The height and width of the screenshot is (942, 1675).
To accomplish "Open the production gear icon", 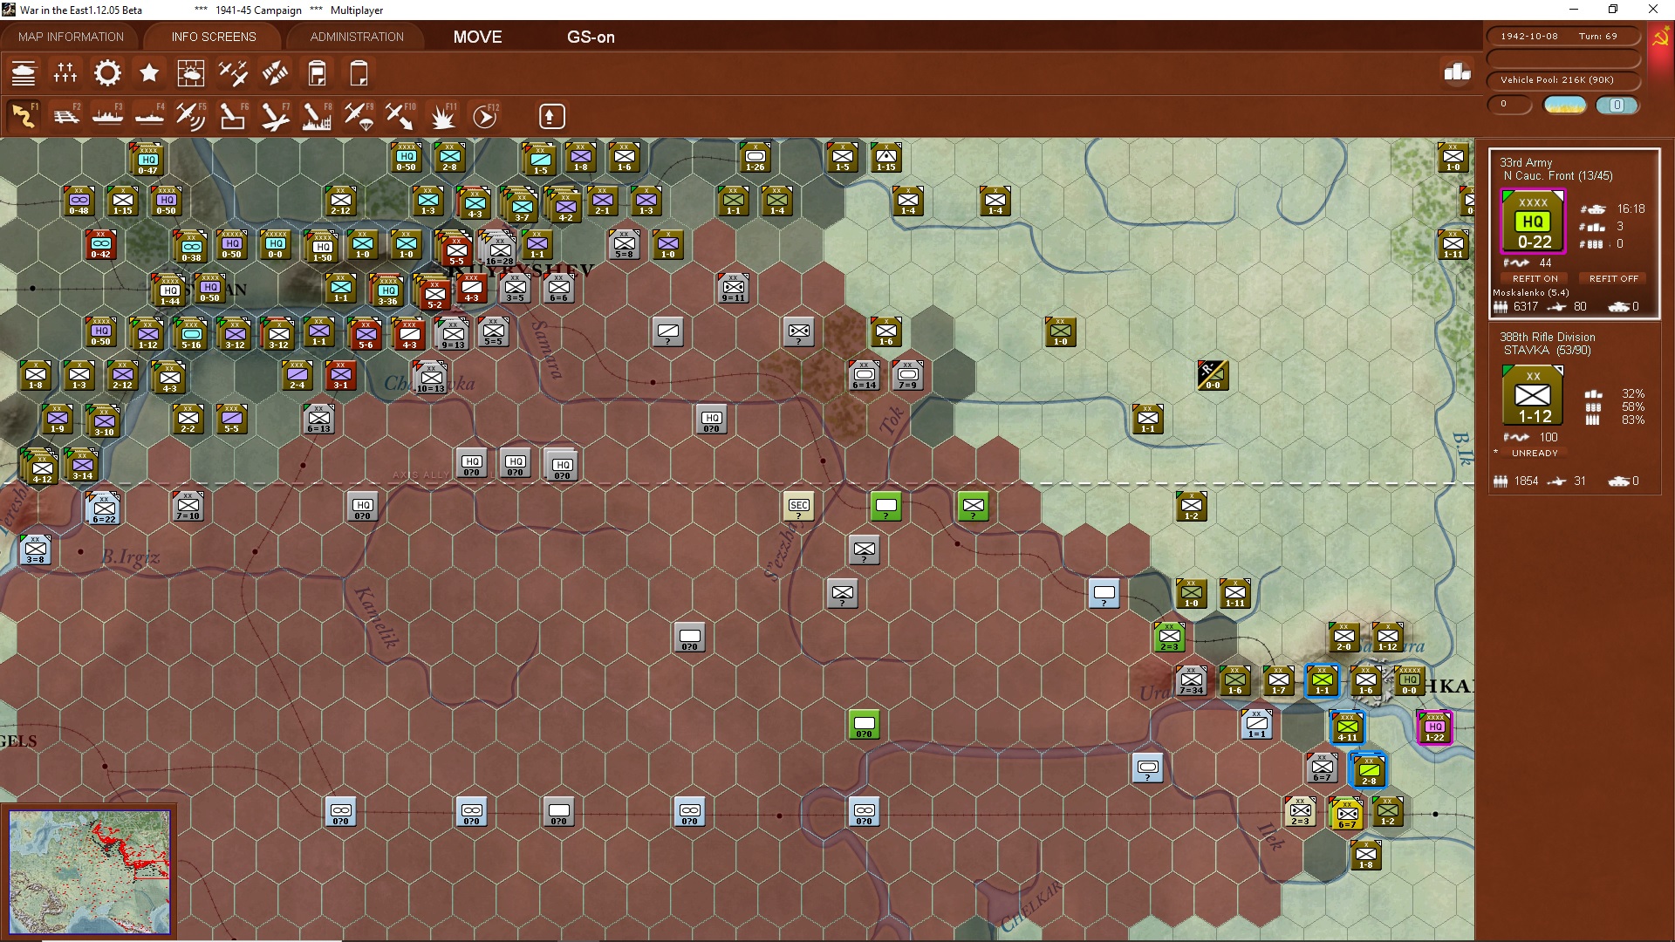I will pyautogui.click(x=107, y=73).
